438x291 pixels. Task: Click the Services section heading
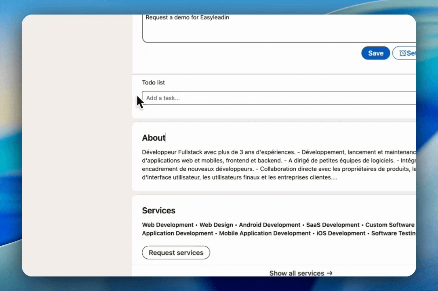(x=158, y=211)
